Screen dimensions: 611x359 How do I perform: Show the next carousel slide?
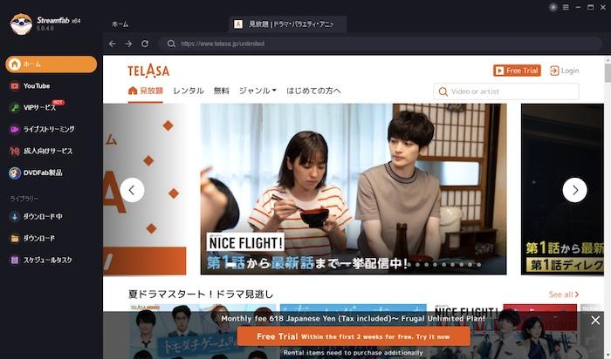tap(574, 190)
